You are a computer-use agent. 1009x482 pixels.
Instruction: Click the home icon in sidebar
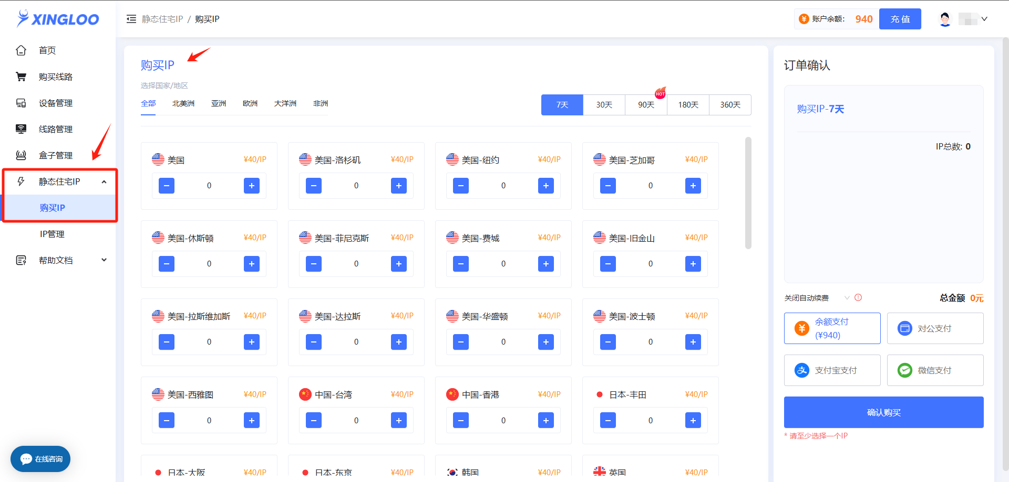click(x=21, y=50)
